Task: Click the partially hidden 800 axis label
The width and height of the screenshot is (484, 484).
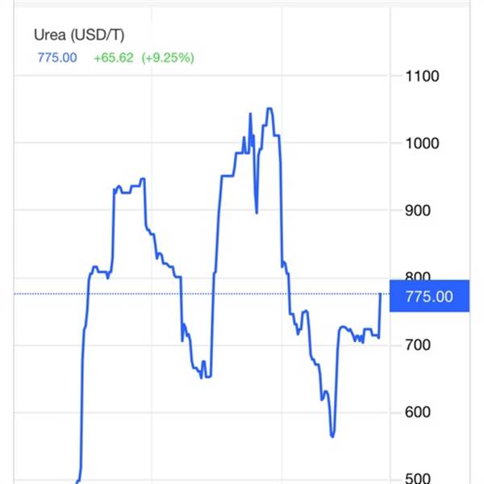Action: coord(418,276)
